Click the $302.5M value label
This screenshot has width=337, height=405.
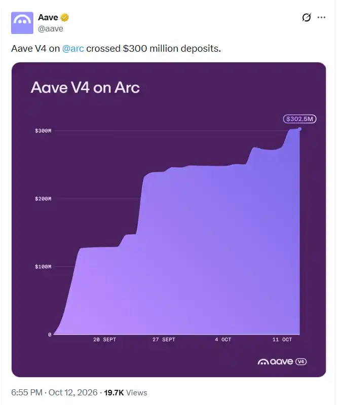coord(299,119)
